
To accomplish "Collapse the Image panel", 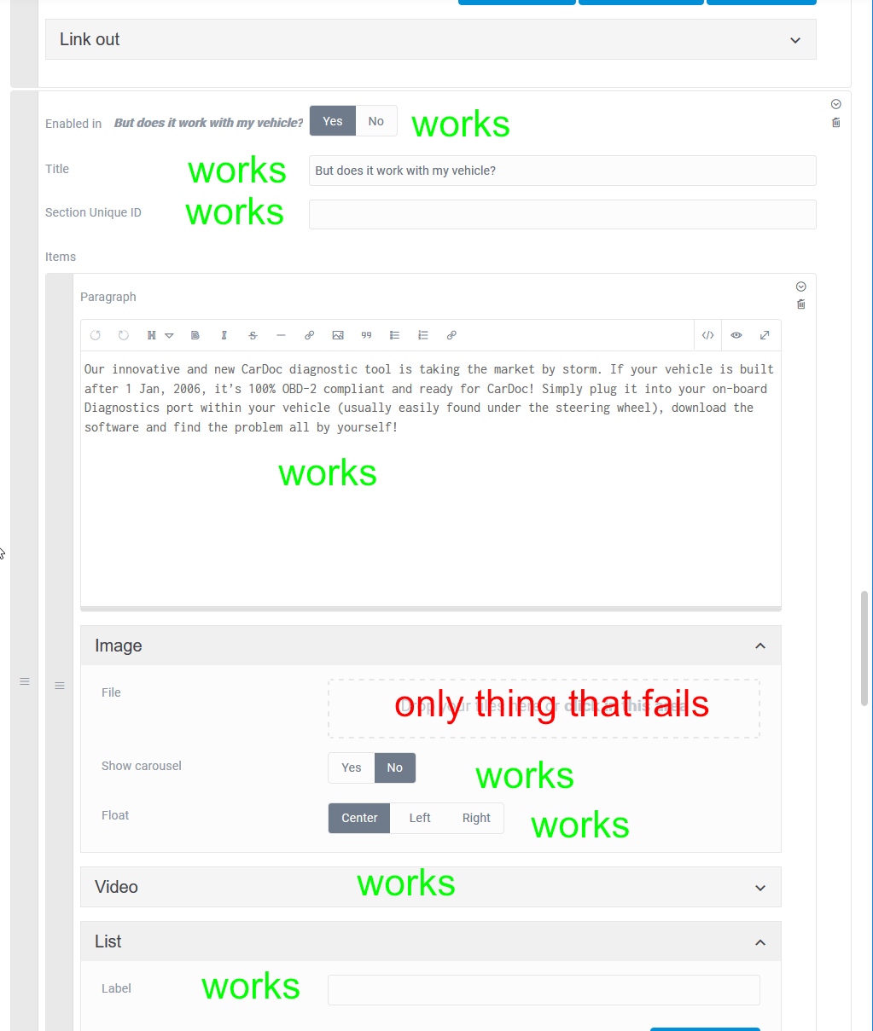I will tap(431, 646).
